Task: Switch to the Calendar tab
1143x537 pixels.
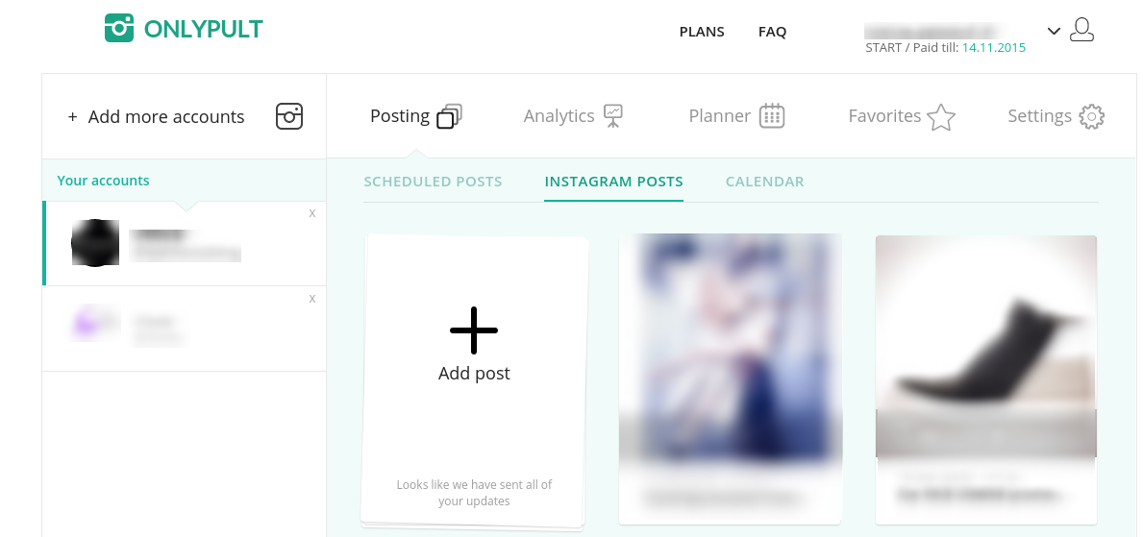Action: tap(764, 182)
